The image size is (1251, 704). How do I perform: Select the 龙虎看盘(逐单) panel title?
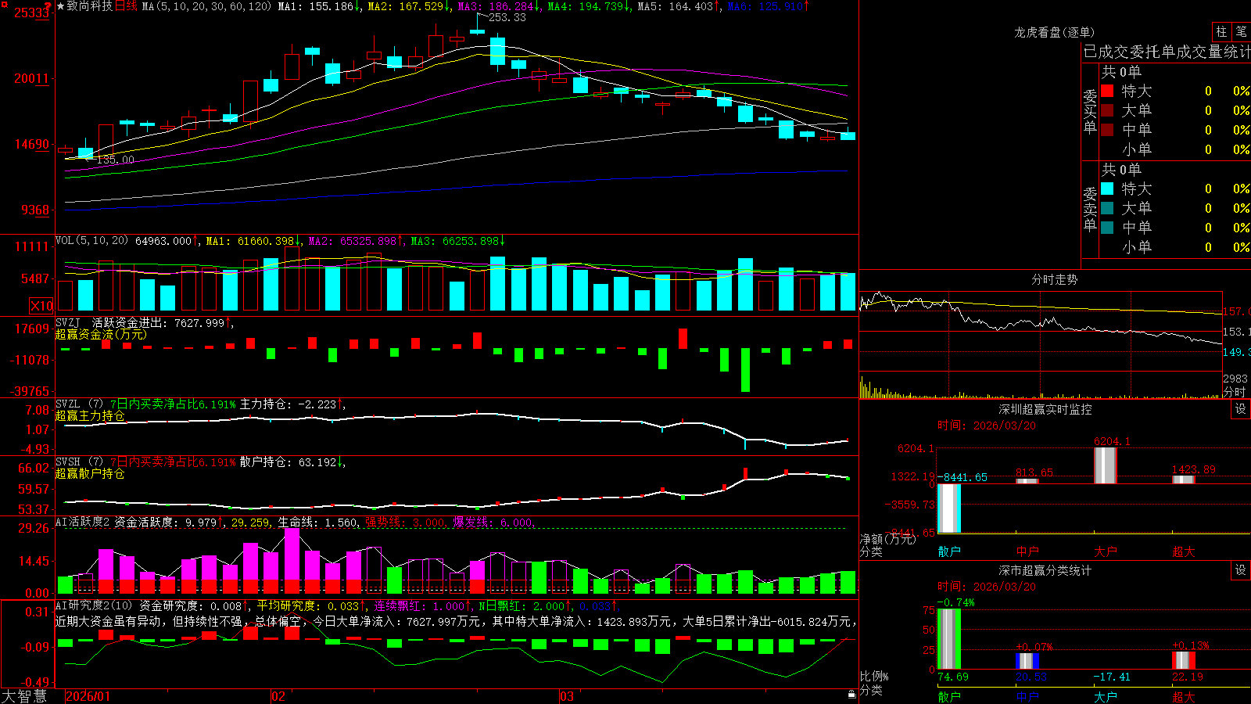1054,32
